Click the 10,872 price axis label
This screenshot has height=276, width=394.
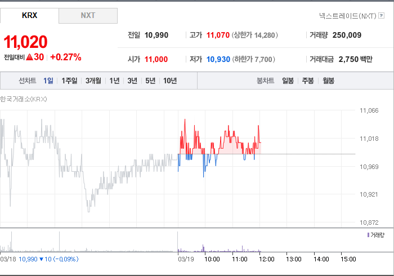pyautogui.click(x=369, y=222)
